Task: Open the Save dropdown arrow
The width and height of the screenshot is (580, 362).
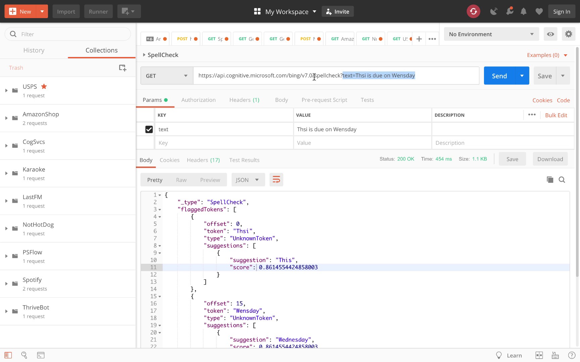Action: 563,76
